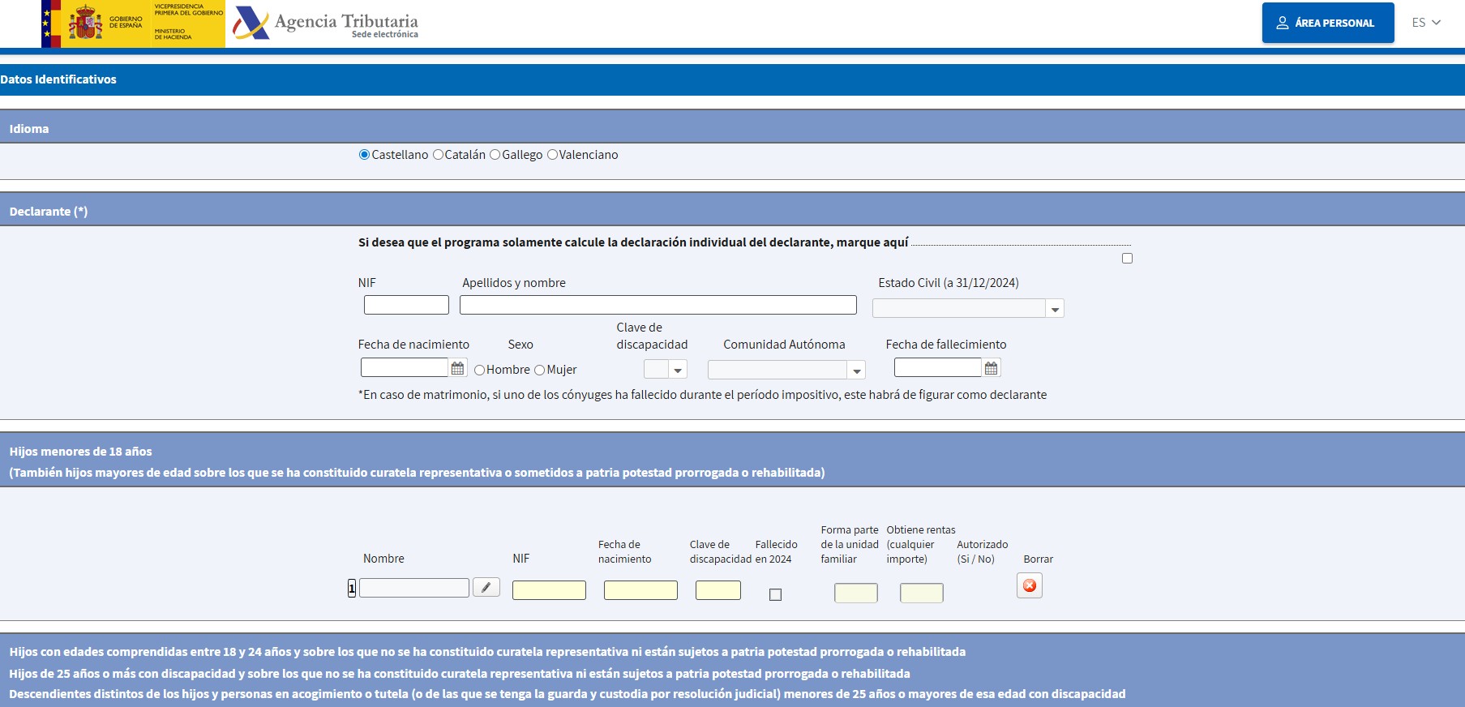Open the ES language selector menu
This screenshot has height=707, width=1465.
point(1426,23)
